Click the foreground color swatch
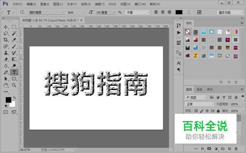The width and height of the screenshot is (246, 153). point(8,100)
